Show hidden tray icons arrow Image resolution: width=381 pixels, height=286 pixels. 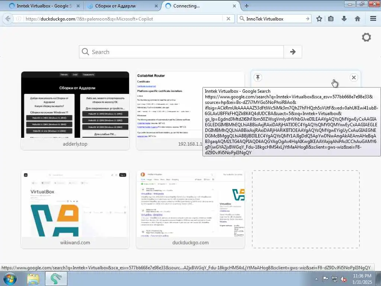point(316,279)
